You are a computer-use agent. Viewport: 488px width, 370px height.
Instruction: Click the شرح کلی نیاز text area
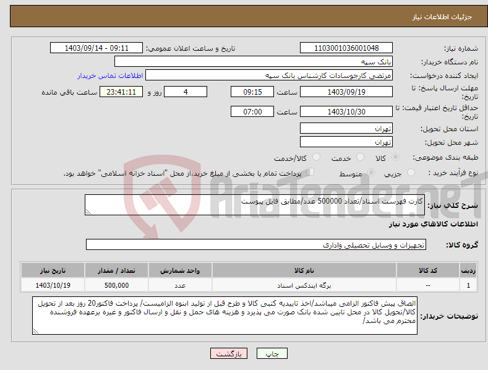pyautogui.click(x=255, y=205)
